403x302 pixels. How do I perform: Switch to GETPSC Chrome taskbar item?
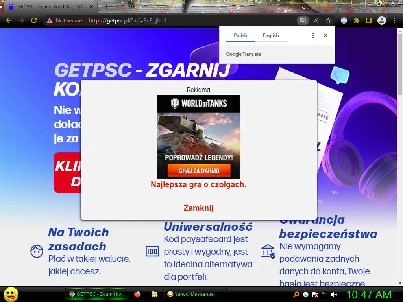pyautogui.click(x=97, y=294)
